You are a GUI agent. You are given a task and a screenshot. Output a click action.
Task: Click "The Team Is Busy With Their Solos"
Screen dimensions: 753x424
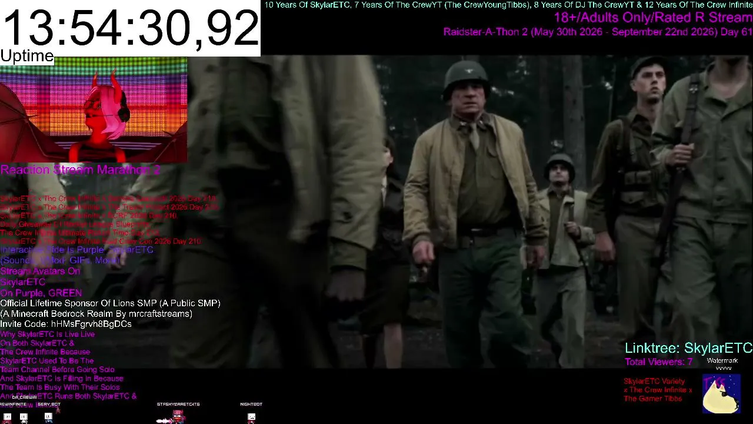(60, 387)
